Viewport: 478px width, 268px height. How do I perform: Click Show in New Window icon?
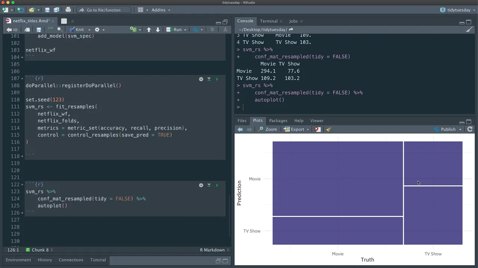click(x=27, y=30)
